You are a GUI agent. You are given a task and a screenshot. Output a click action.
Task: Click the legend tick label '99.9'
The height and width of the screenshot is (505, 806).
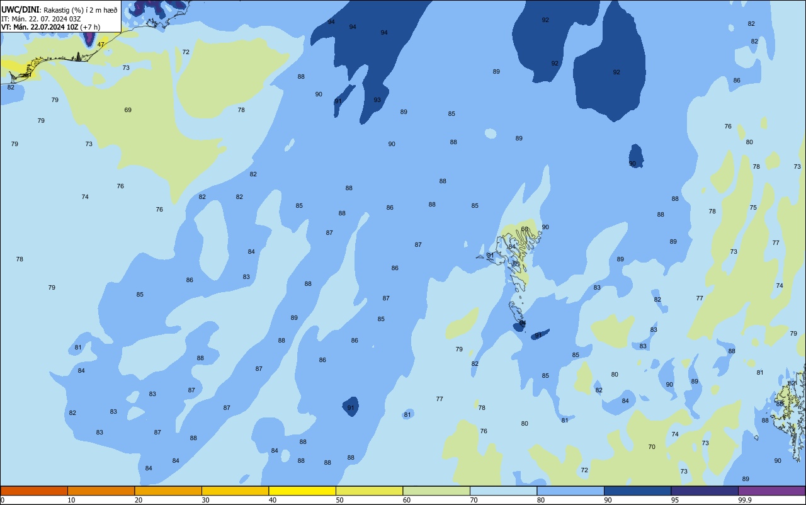[x=745, y=500]
